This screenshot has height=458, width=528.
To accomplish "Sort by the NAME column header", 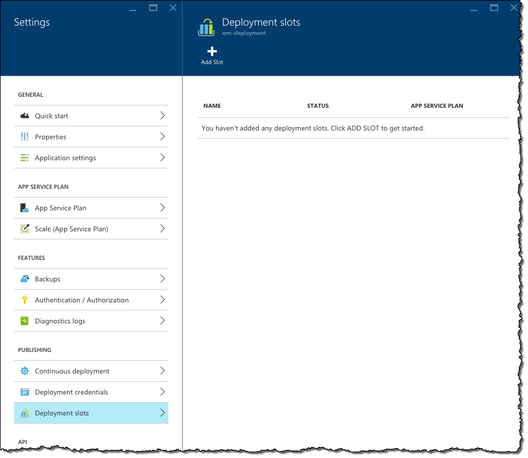I will tap(213, 106).
